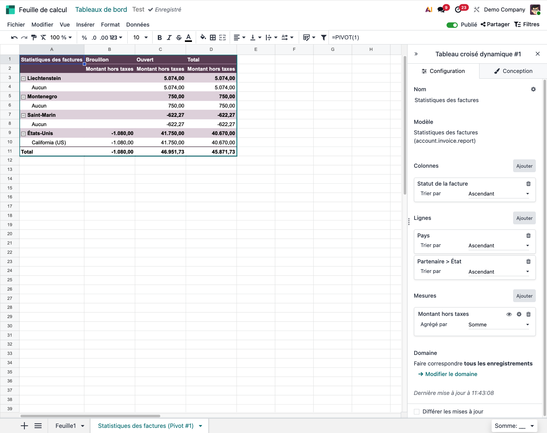
Task: Click the clear formatting icon
Action: tap(44, 37)
